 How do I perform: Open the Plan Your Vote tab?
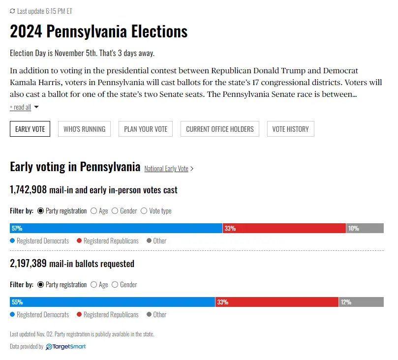pos(146,129)
